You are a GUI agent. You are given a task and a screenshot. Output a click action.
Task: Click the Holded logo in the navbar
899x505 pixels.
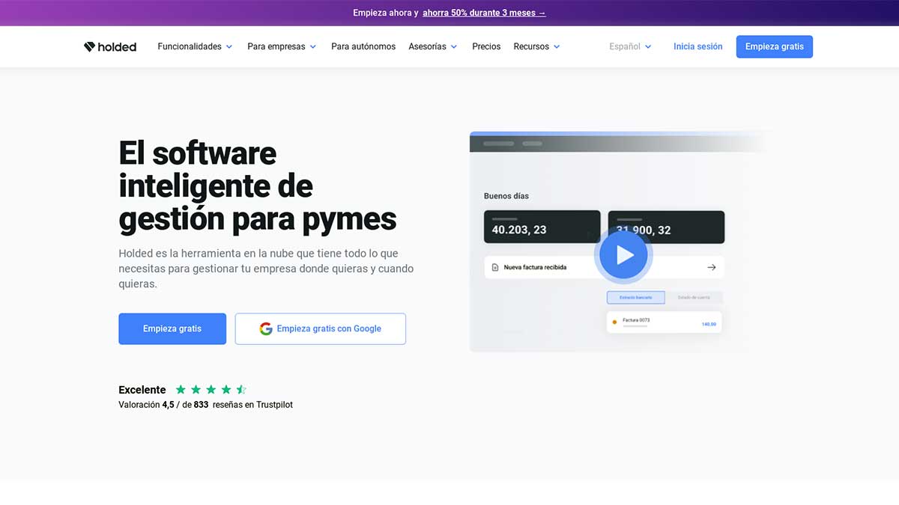pos(110,46)
